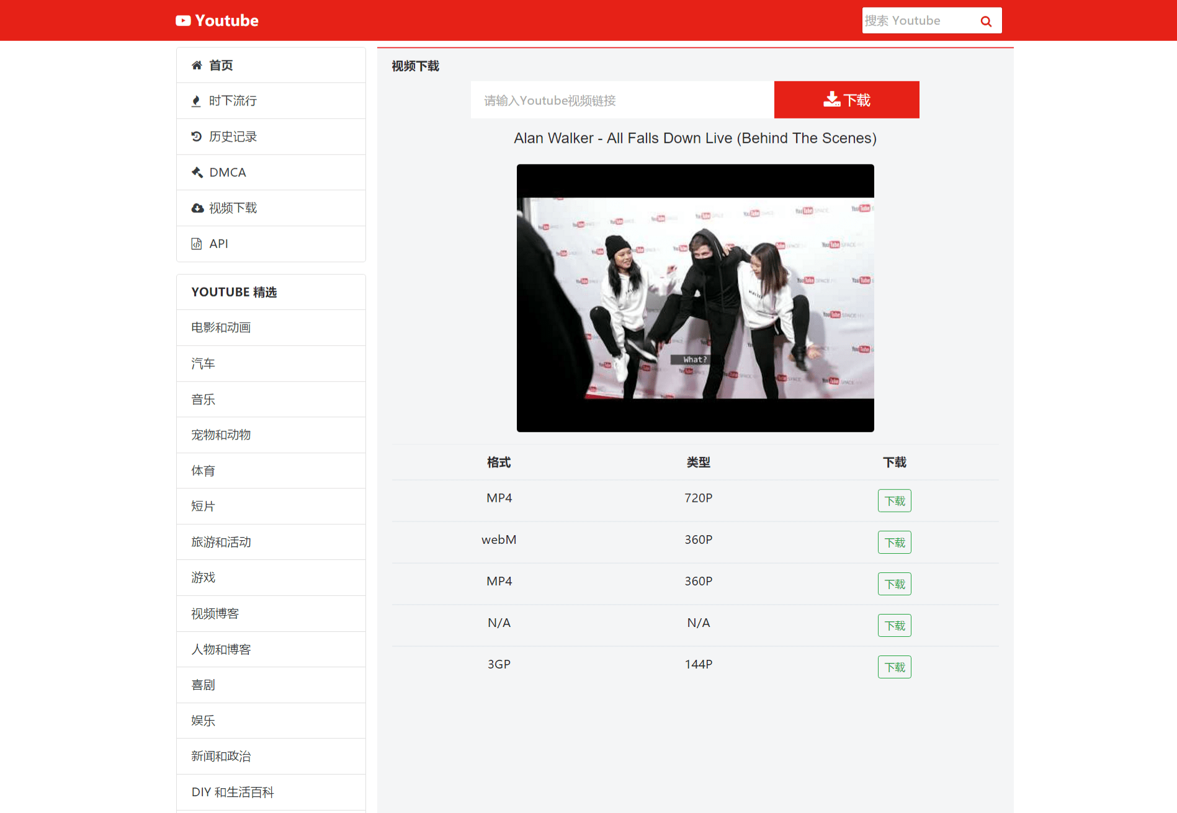Download the N/A format version
The height and width of the screenshot is (813, 1177).
pos(894,626)
